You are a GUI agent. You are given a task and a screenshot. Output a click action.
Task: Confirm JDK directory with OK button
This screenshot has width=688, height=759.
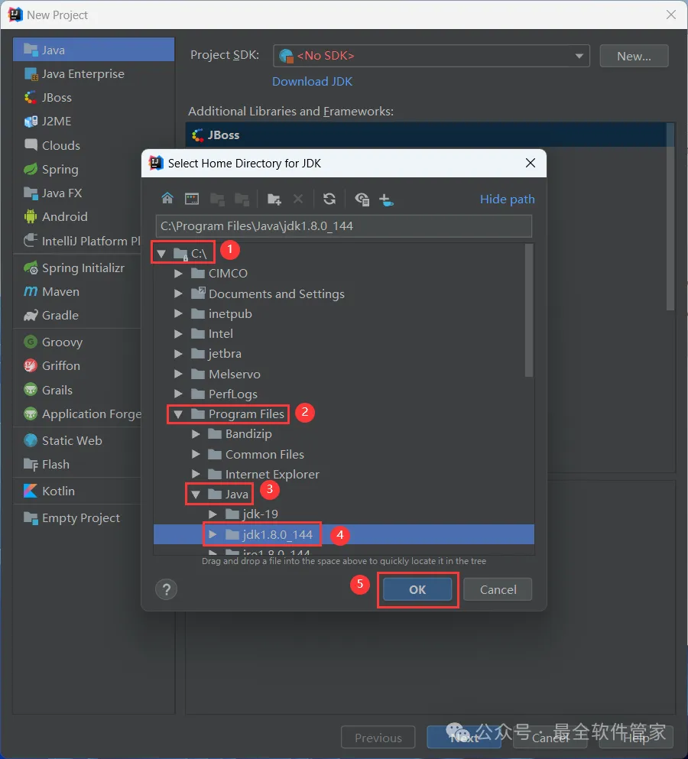coord(417,589)
